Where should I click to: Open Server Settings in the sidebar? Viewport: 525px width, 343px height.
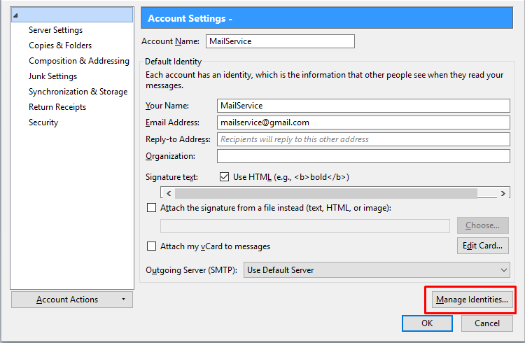coord(55,30)
